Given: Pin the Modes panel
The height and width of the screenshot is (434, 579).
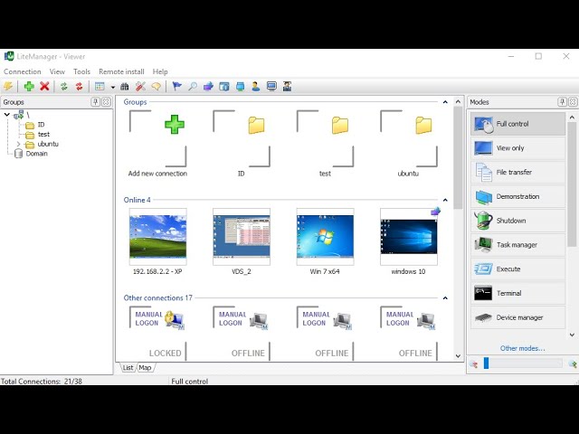Looking at the screenshot, I should 562,102.
